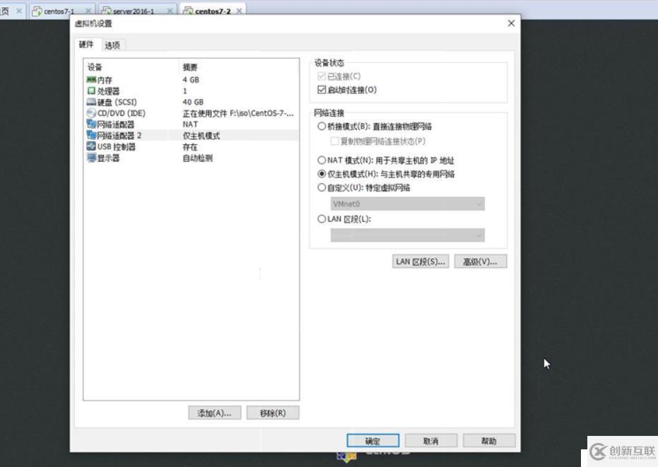This screenshot has width=658, height=467.
Task: Select the 显示器 display icon
Action: tap(91, 158)
